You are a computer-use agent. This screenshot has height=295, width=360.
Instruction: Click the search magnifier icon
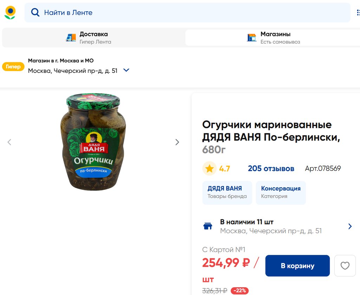click(35, 13)
